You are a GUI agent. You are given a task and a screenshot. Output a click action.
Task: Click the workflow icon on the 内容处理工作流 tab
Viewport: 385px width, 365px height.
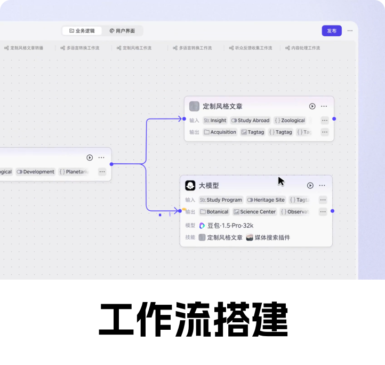point(287,48)
